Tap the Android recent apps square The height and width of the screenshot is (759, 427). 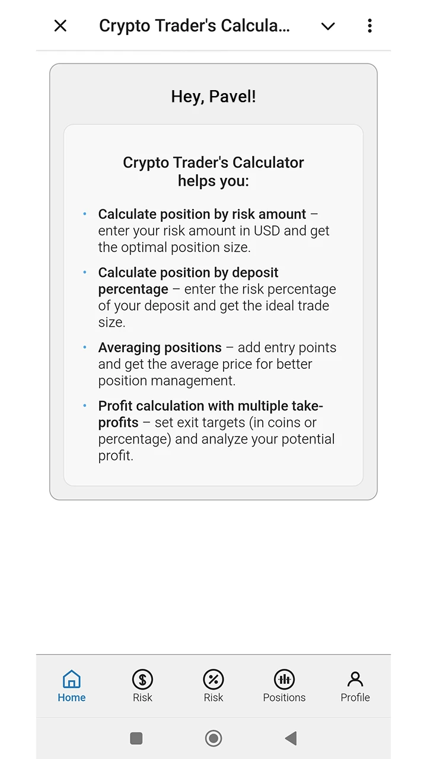point(136,738)
